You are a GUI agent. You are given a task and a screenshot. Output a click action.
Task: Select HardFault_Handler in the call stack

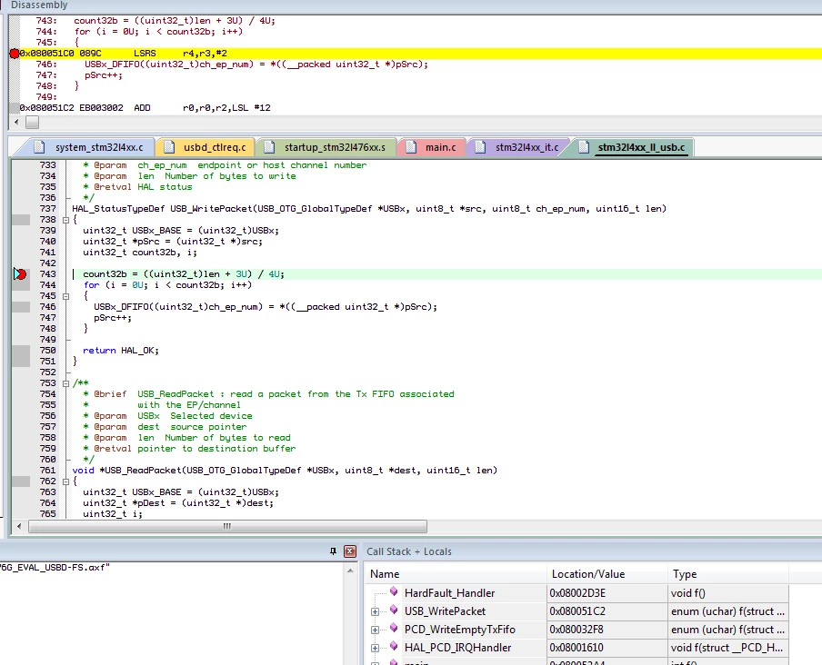449,593
